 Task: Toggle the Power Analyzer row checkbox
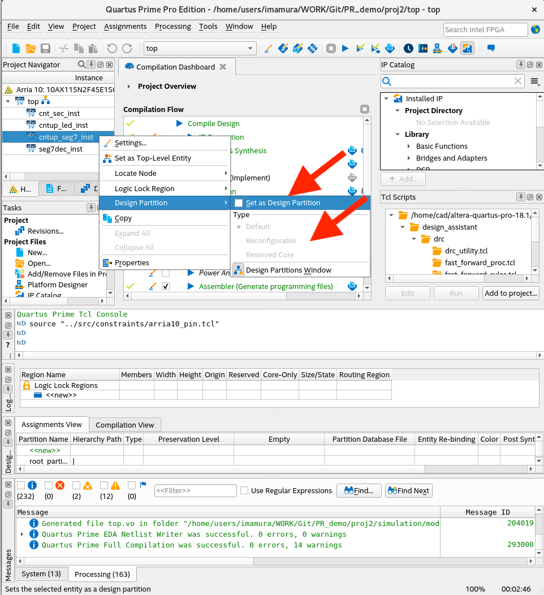tap(165, 273)
